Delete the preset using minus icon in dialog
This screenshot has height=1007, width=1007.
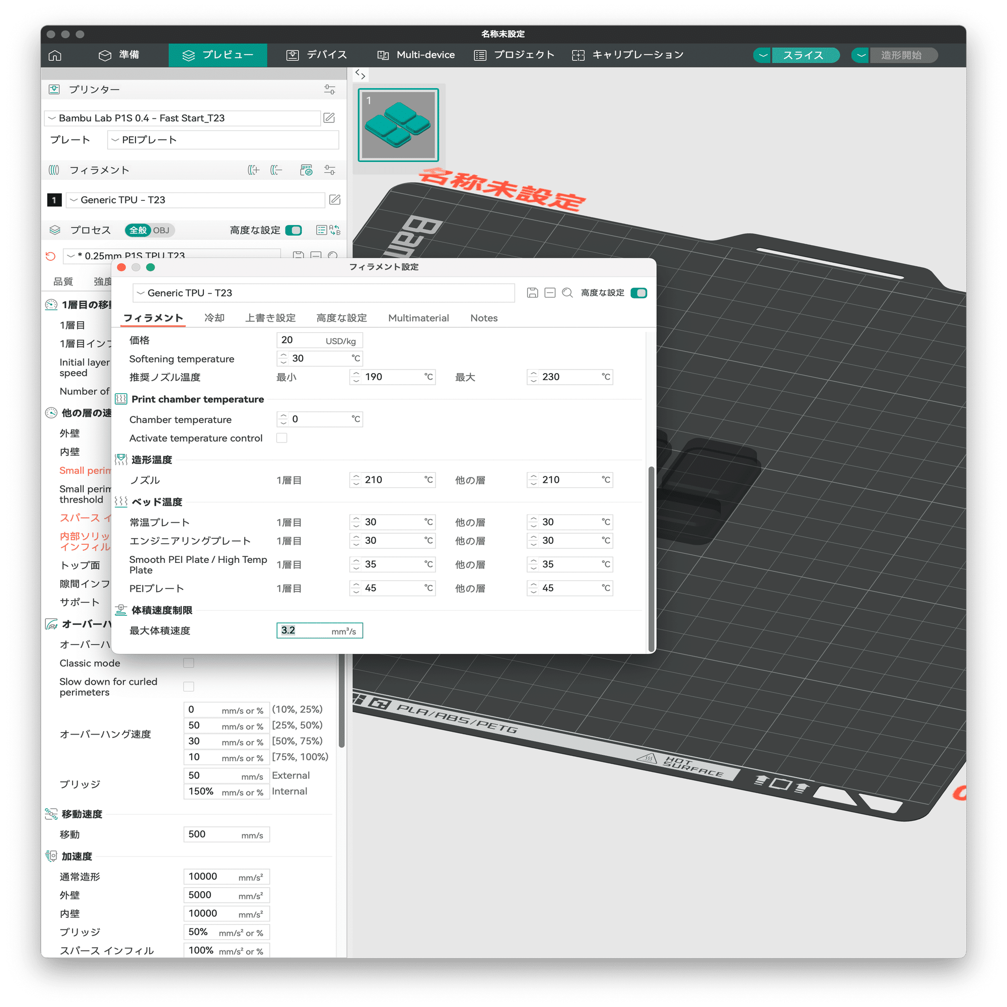click(549, 293)
